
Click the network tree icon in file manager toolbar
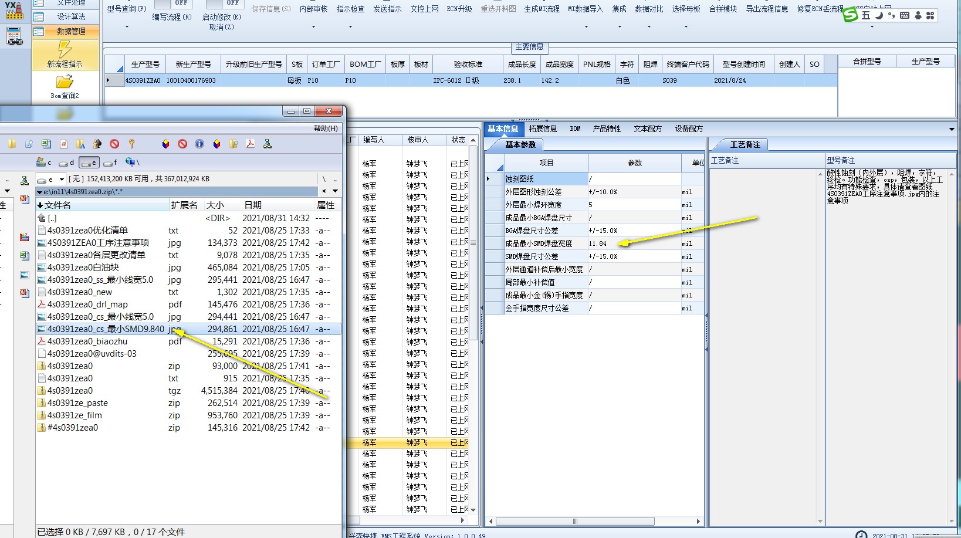(268, 144)
